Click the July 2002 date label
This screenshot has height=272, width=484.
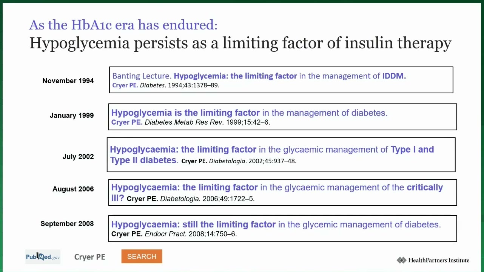(78, 156)
